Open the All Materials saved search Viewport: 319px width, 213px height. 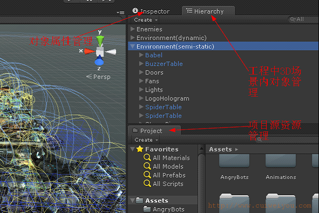click(171, 158)
